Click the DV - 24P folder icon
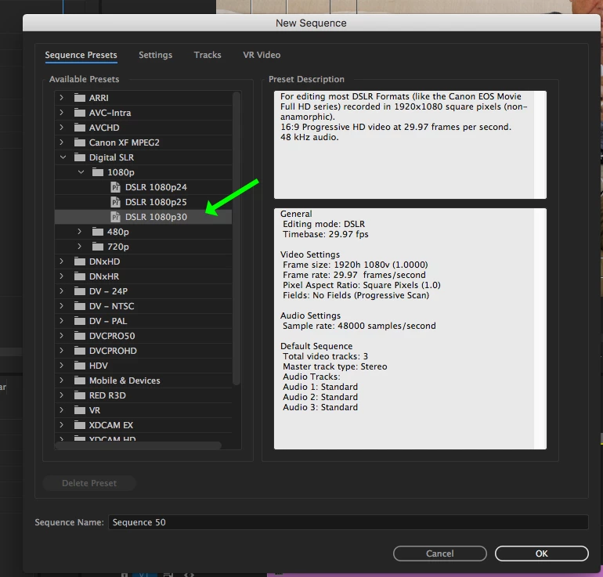This screenshot has height=577, width=603. pos(80,291)
